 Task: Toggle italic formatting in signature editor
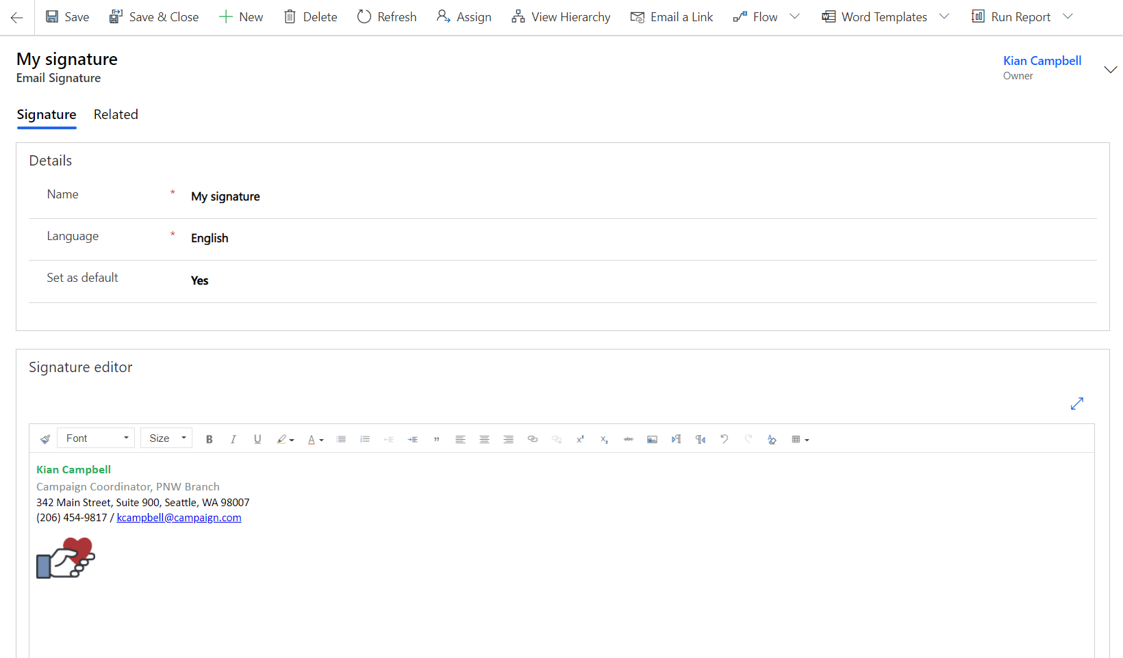pyautogui.click(x=234, y=439)
